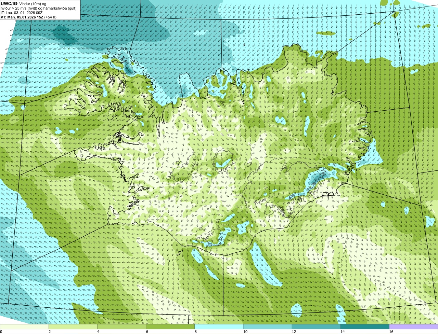The image size is (438, 334).
Task: Click the purple legend swatch above 16 m/s
Action: 414,327
